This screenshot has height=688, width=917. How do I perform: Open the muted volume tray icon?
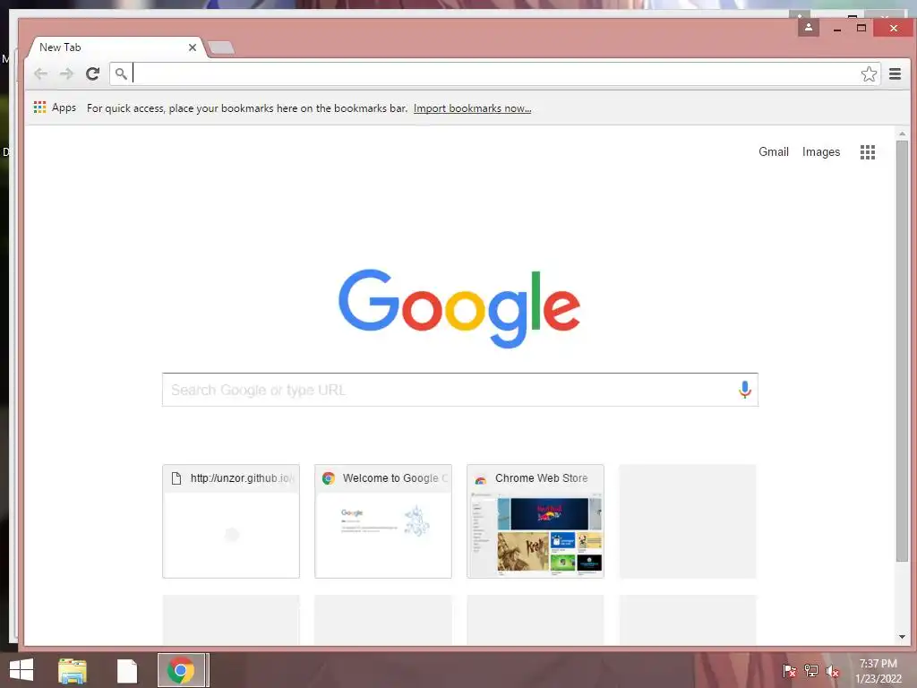(833, 671)
